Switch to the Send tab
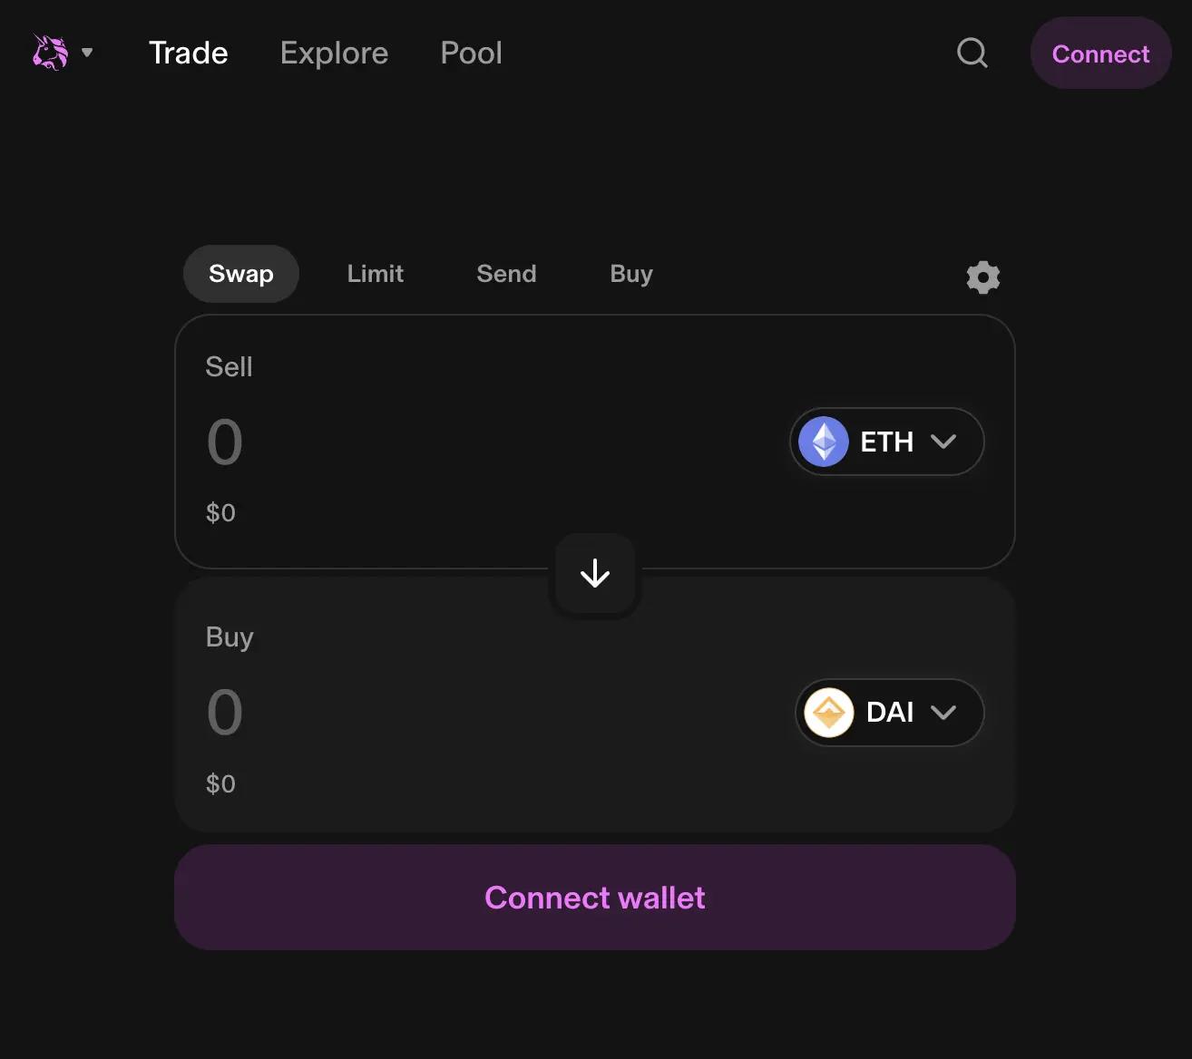1192x1059 pixels. [507, 274]
